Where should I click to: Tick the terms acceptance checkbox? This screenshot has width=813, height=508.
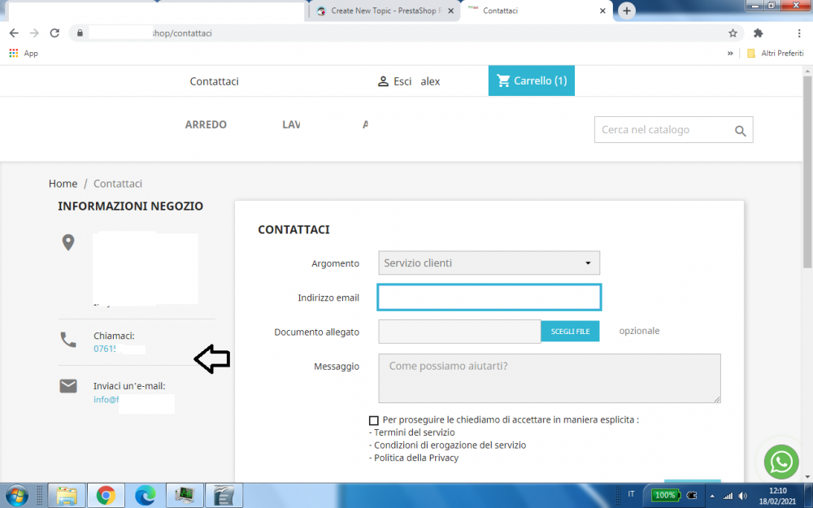point(374,420)
